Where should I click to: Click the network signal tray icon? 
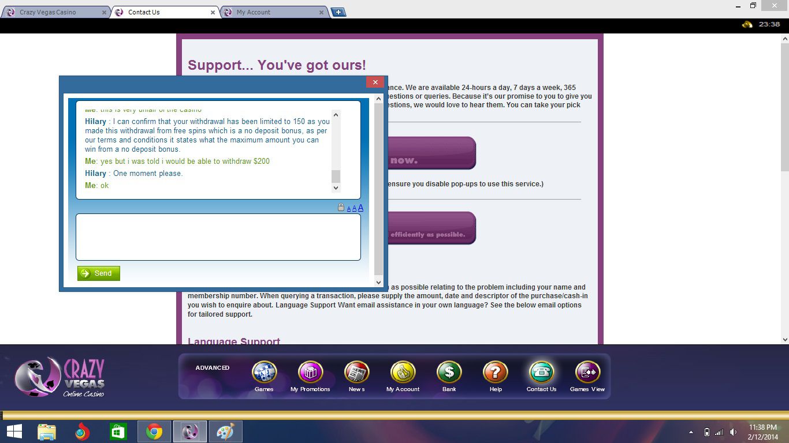[719, 432]
